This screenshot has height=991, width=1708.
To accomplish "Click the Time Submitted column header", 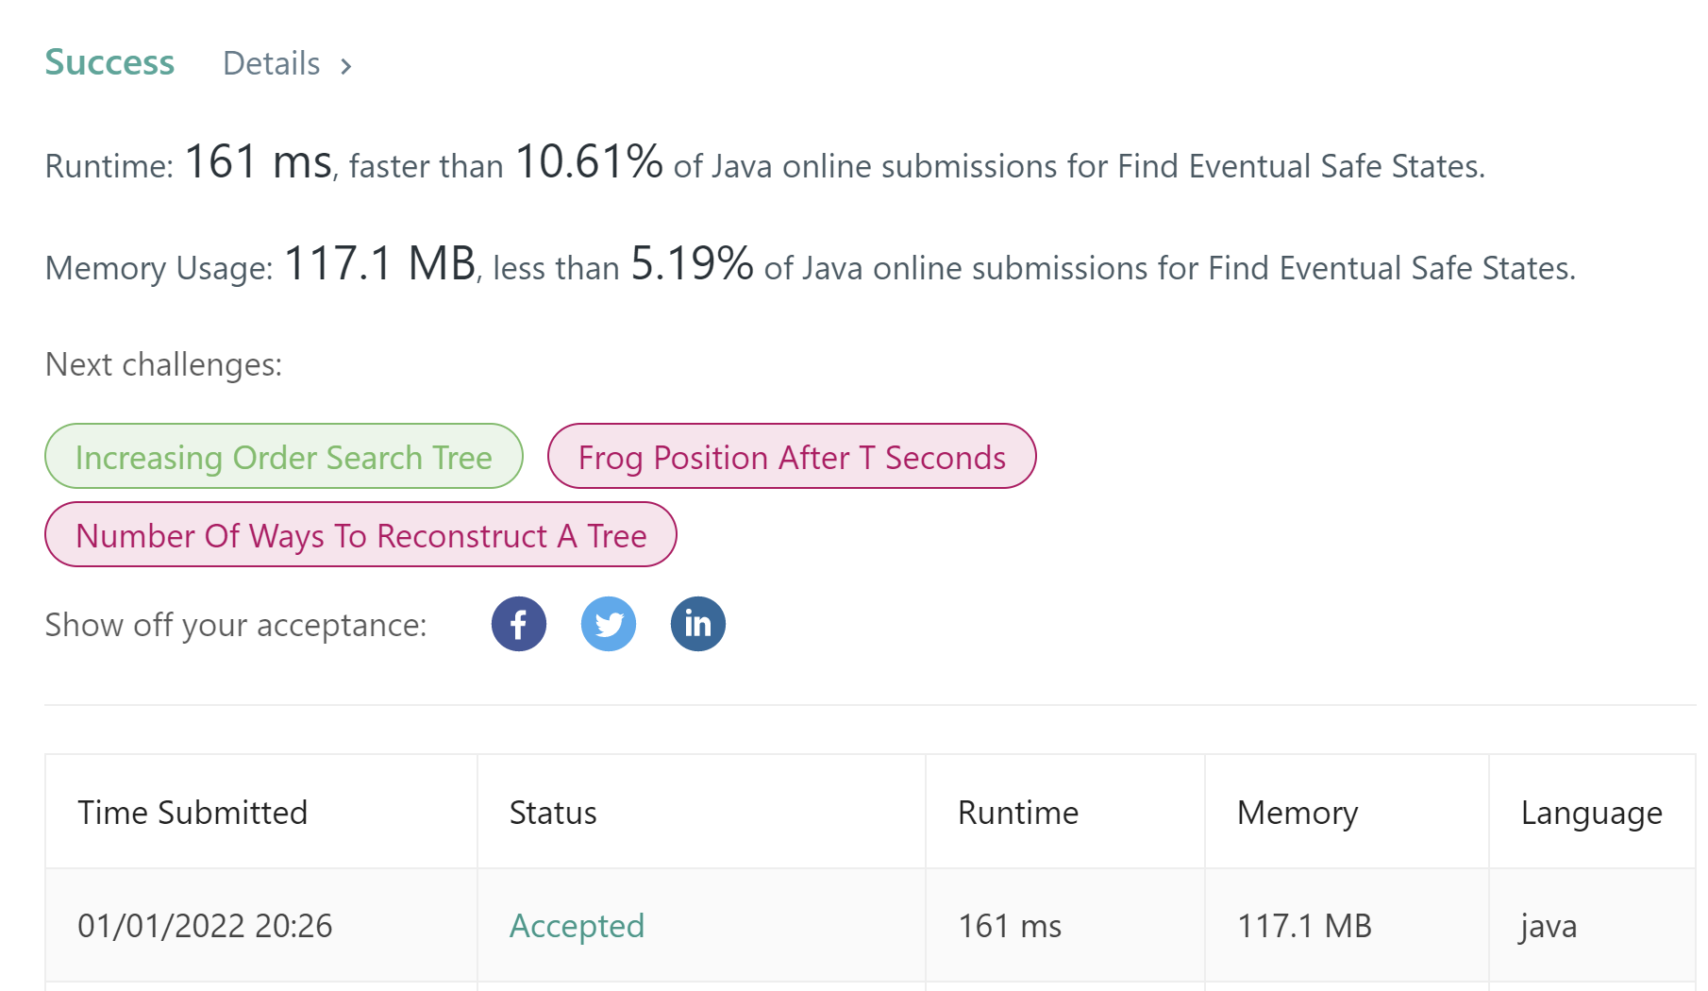I will click(x=193, y=813).
